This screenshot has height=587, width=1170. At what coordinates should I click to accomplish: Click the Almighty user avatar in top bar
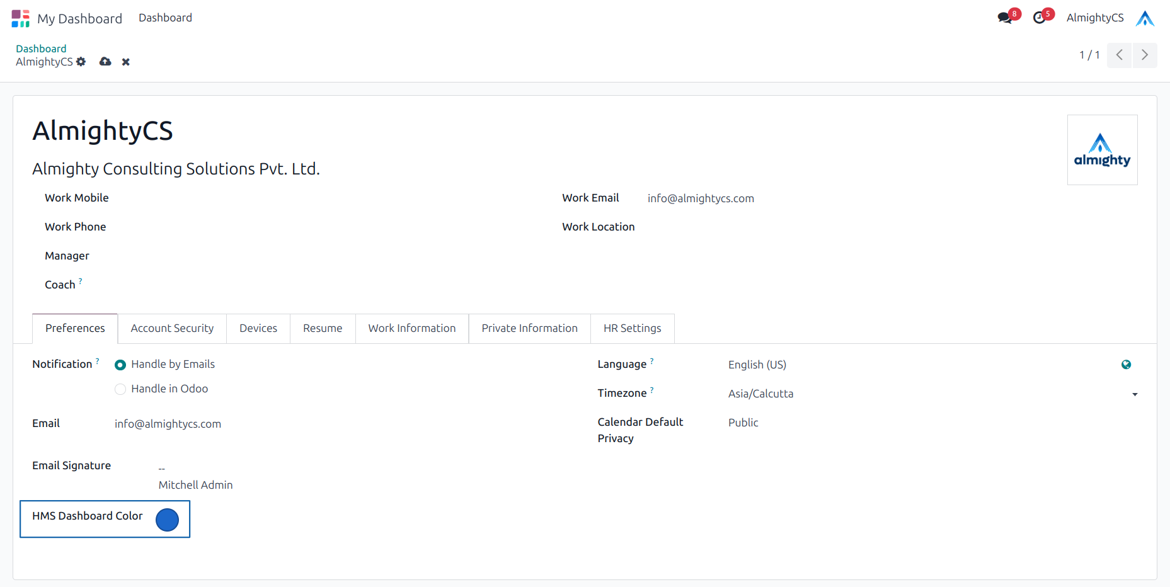click(1144, 18)
